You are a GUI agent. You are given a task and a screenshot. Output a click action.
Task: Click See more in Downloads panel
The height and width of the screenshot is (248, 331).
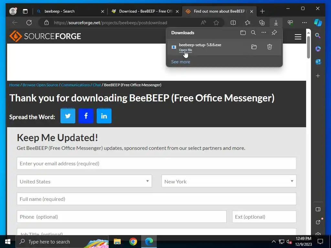[x=180, y=62]
